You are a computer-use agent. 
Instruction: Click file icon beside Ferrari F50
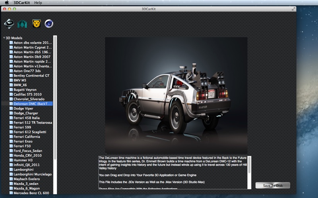point(11,146)
